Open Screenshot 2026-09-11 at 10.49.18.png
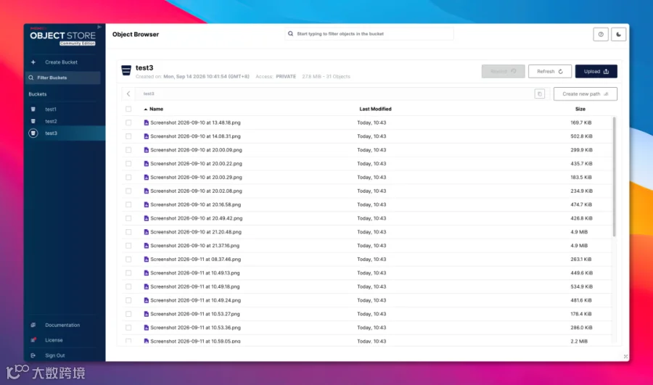The width and height of the screenshot is (653, 385). [195, 287]
